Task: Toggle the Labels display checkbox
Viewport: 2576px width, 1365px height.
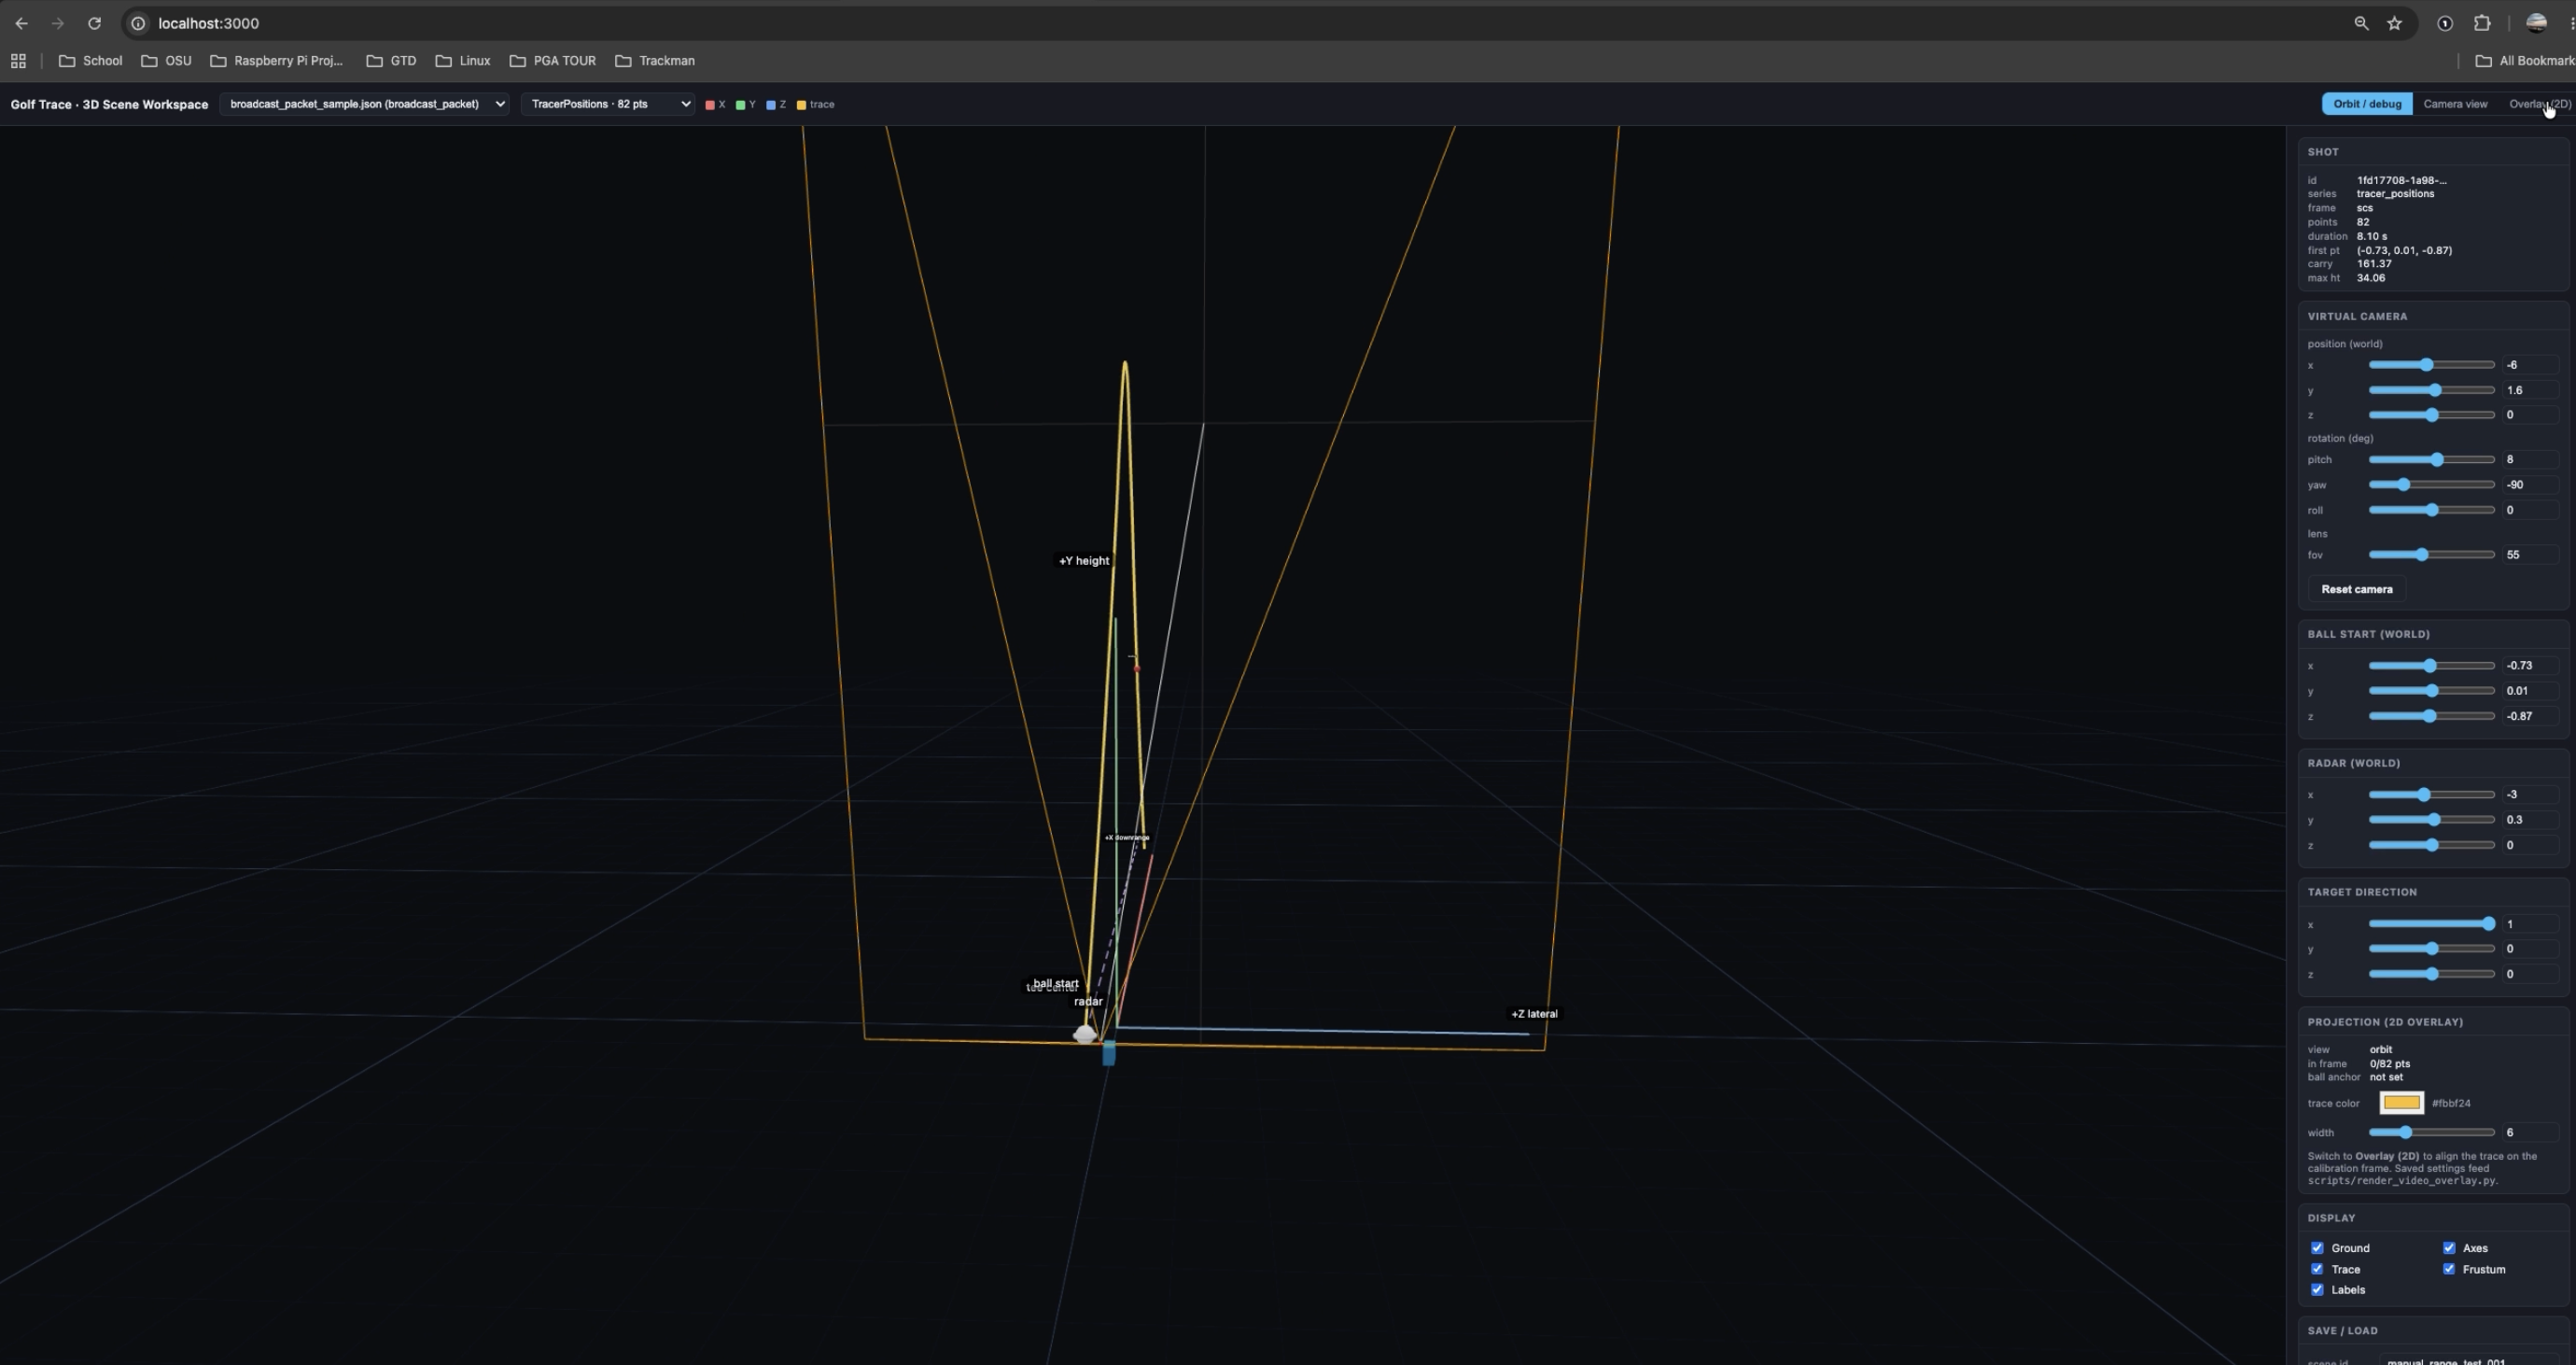Action: (2317, 1290)
